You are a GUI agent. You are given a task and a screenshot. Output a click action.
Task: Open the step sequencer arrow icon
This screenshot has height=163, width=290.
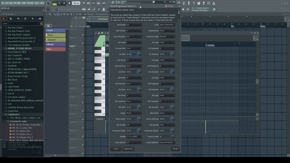pyautogui.click(x=89, y=9)
